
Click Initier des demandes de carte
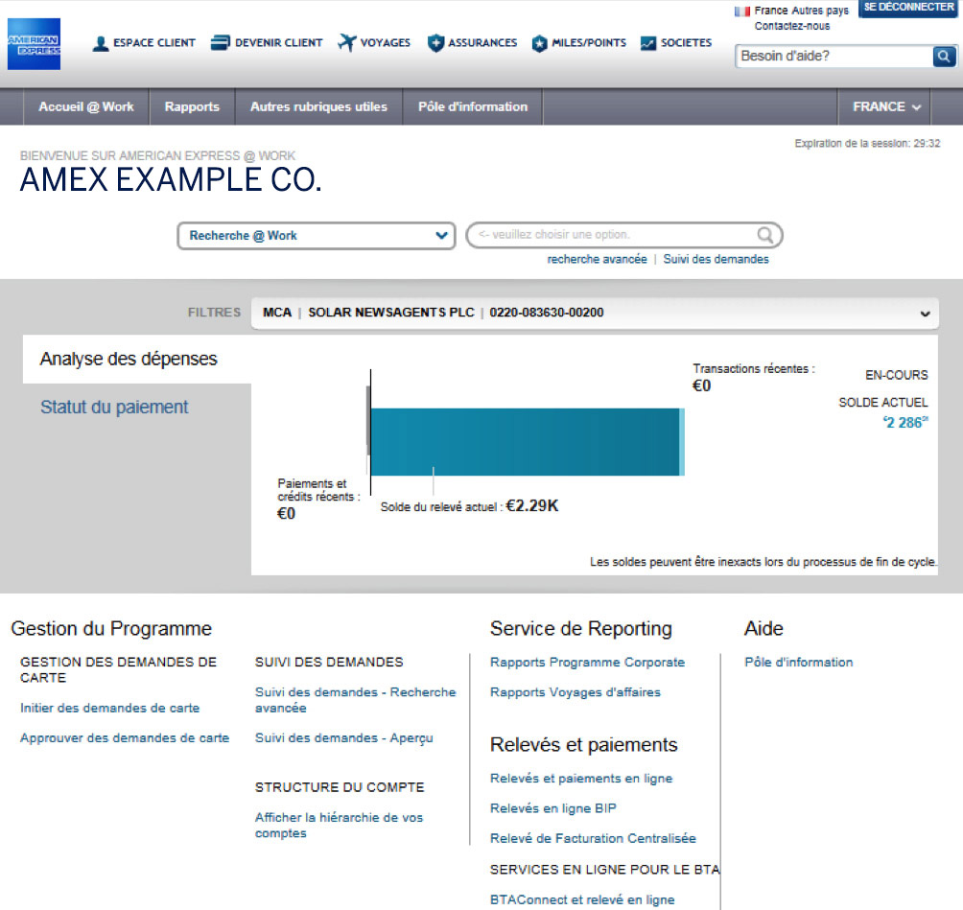[x=110, y=708]
